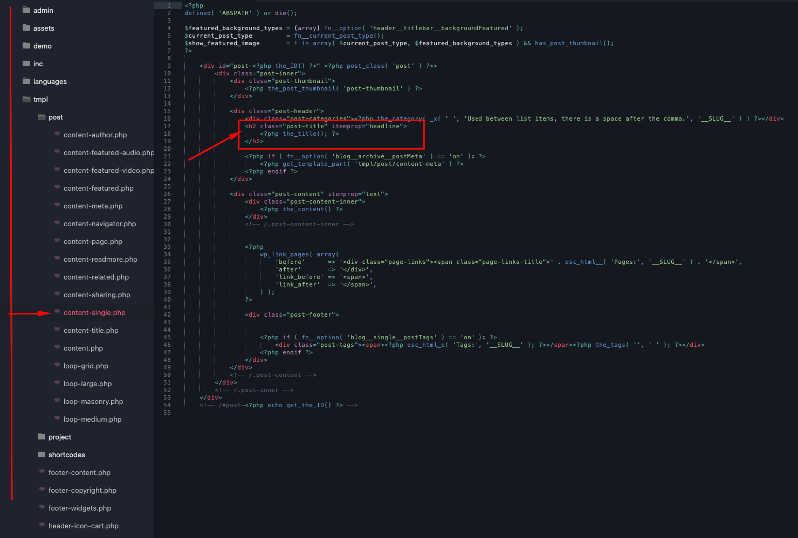Open footer-copyright.php file
This screenshot has width=798, height=538.
click(x=82, y=490)
